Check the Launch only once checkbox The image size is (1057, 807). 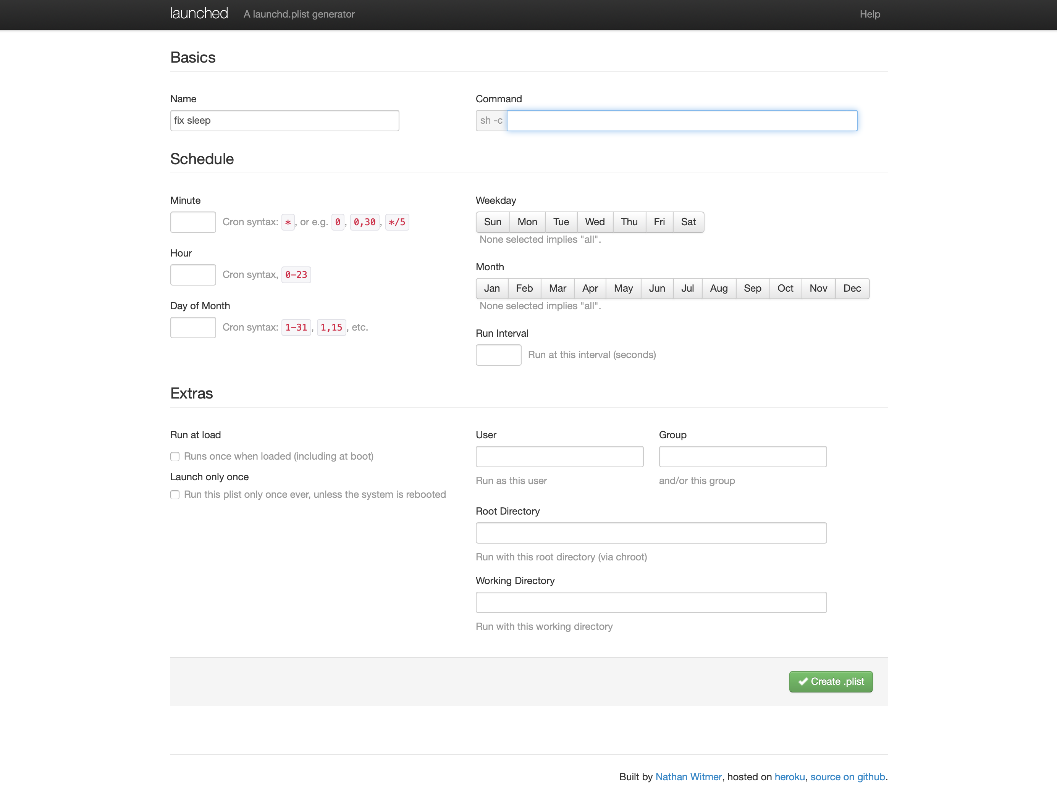tap(175, 495)
